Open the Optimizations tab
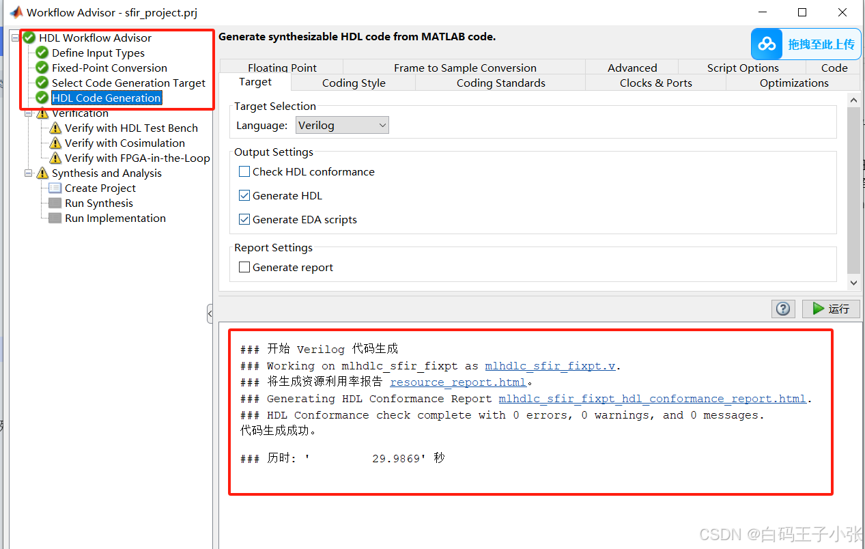Image resolution: width=865 pixels, height=549 pixels. (x=794, y=83)
